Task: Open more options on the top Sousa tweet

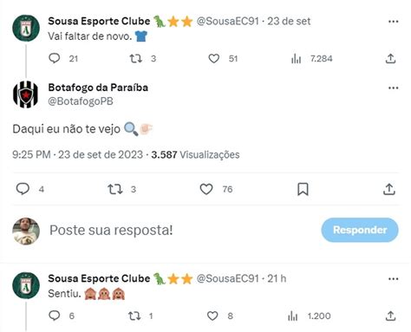Action: (393, 22)
